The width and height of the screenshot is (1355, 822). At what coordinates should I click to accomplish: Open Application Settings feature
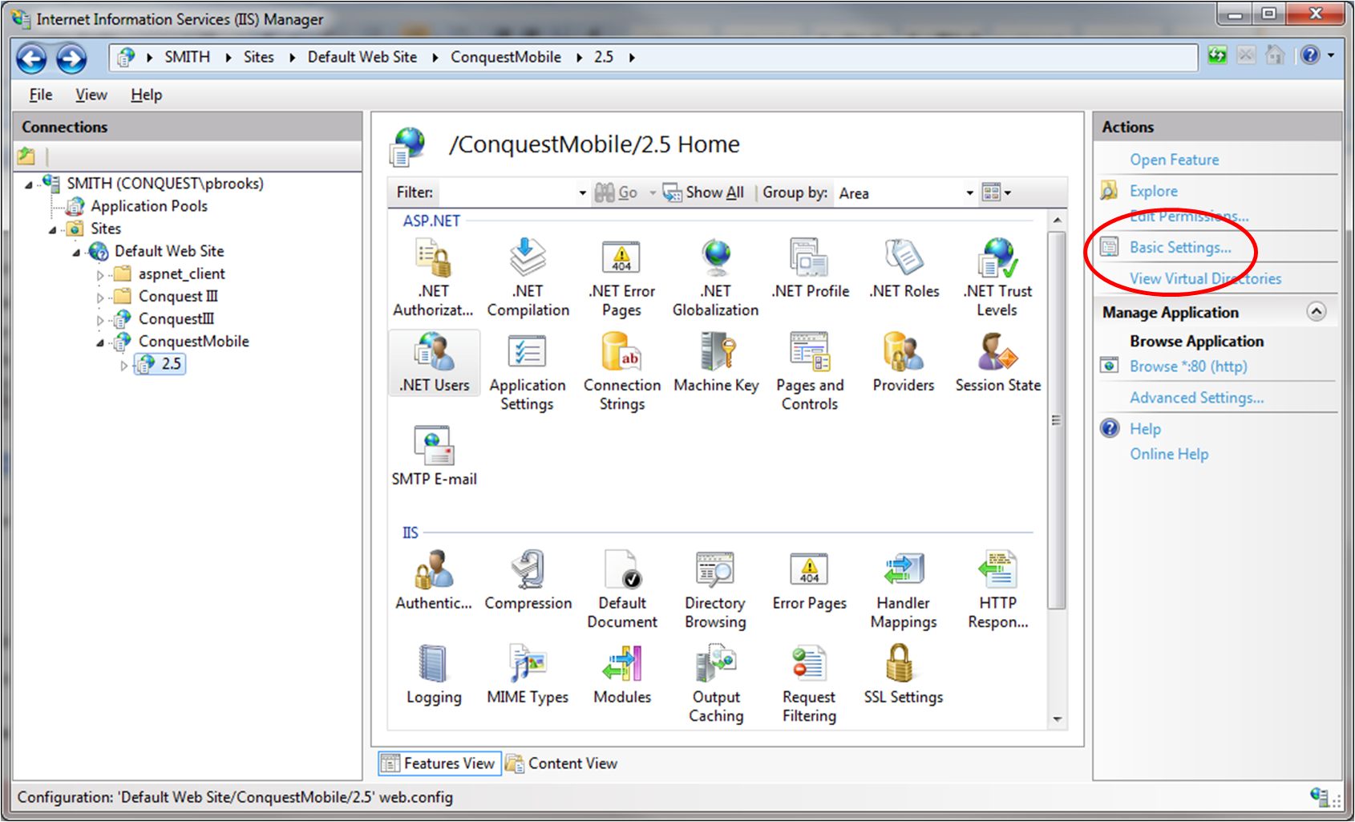(528, 371)
